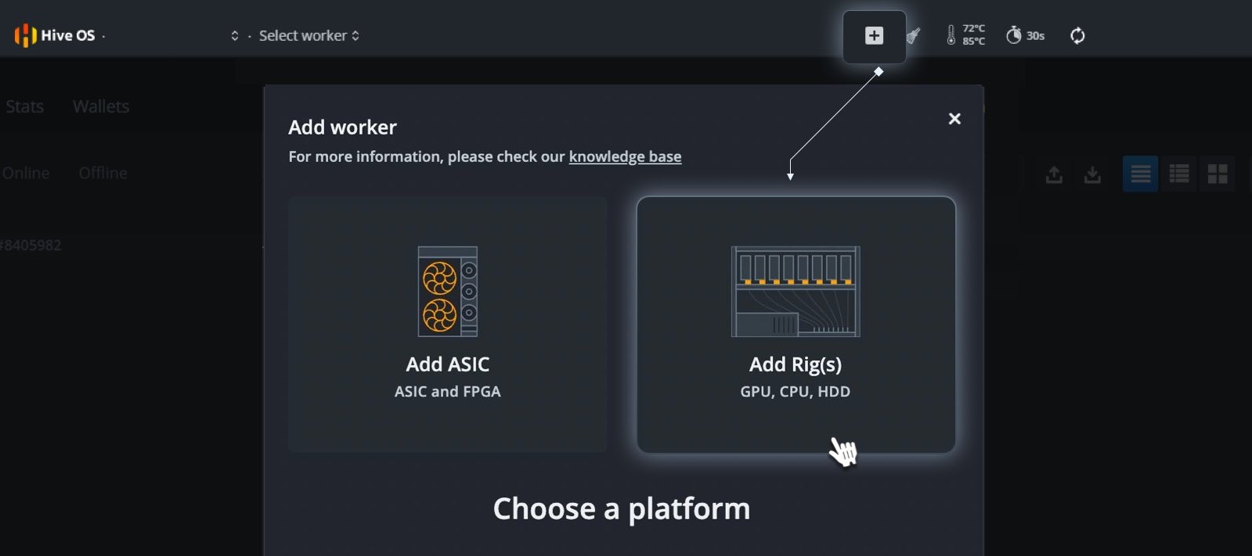Screen dimensions: 1252x556
Task: Switch to compact list view
Action: click(x=1140, y=174)
